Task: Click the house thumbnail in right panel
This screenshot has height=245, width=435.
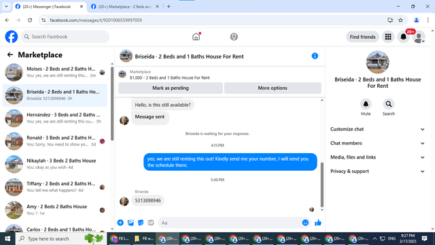Action: [x=377, y=62]
